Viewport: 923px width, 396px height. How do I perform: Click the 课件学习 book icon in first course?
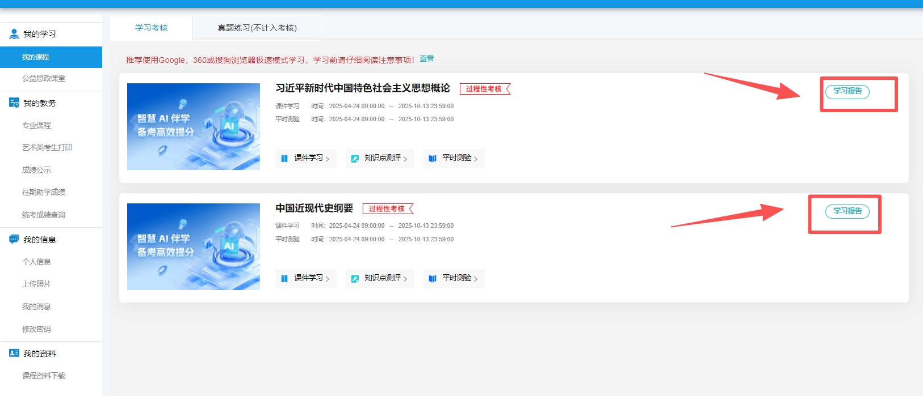click(284, 159)
